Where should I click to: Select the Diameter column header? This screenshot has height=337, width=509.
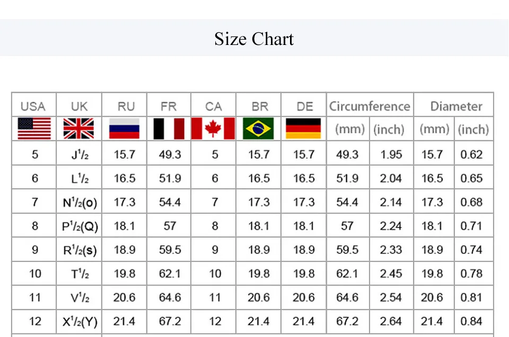pyautogui.click(x=456, y=106)
